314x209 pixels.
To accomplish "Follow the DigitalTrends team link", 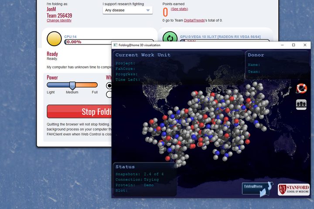I will (194, 20).
